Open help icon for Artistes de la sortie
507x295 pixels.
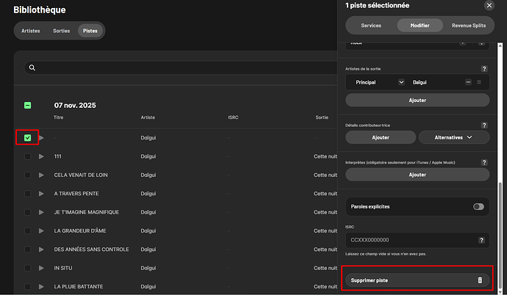[483, 68]
